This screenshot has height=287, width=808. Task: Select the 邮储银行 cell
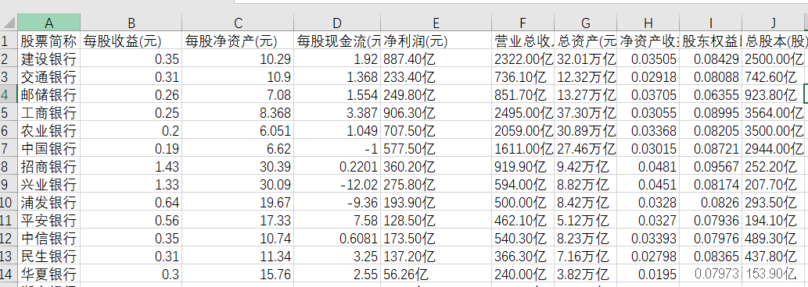click(x=49, y=94)
